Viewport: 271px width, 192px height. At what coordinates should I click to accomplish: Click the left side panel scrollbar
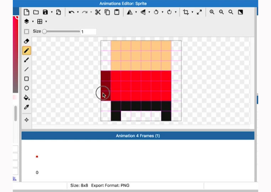coord(16,114)
